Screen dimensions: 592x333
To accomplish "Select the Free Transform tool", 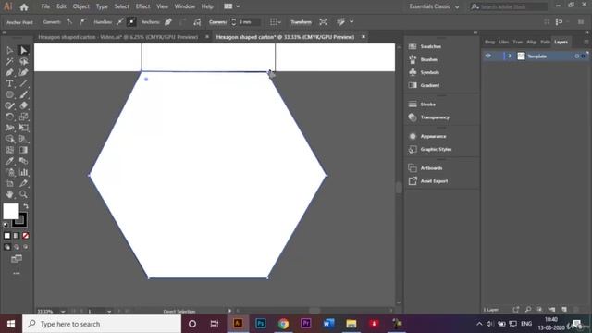I will (23, 128).
